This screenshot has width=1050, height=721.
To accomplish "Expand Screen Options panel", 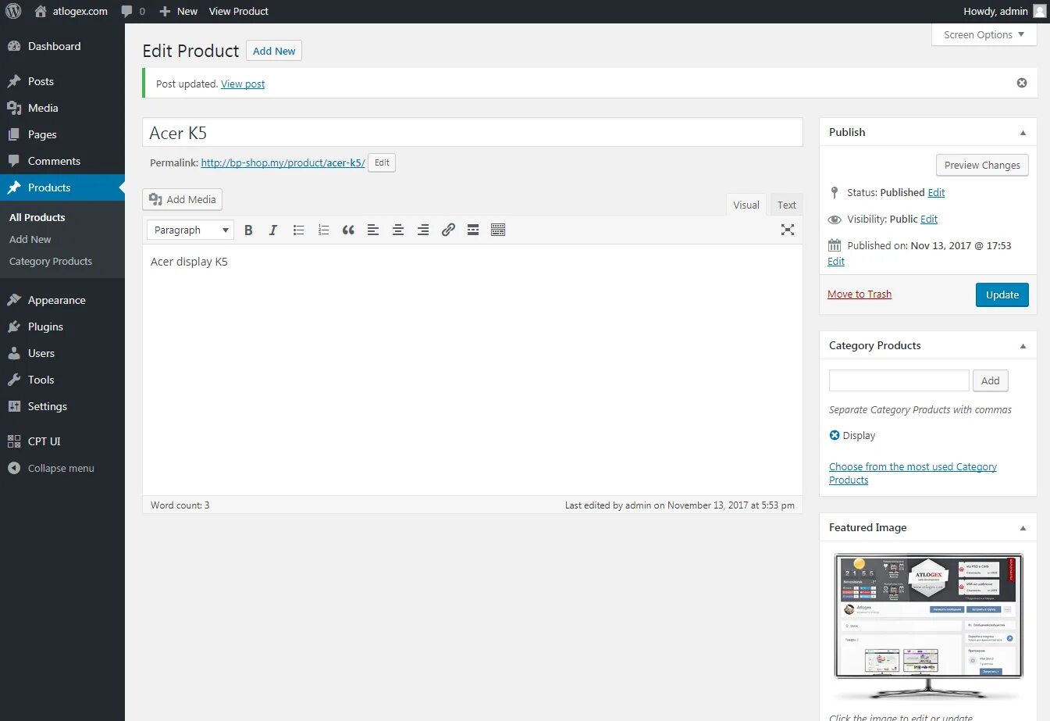I will (984, 34).
